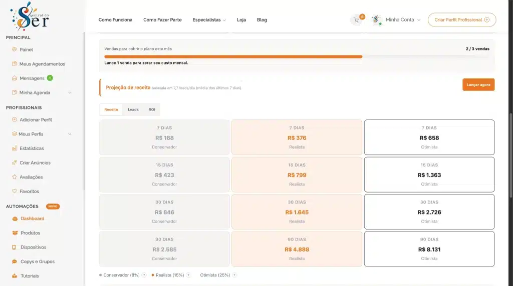513x286 pixels.
Task: Click the green unread messages badge
Action: [50, 78]
